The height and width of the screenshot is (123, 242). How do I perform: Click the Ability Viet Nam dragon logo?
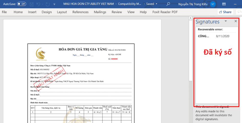(41, 54)
